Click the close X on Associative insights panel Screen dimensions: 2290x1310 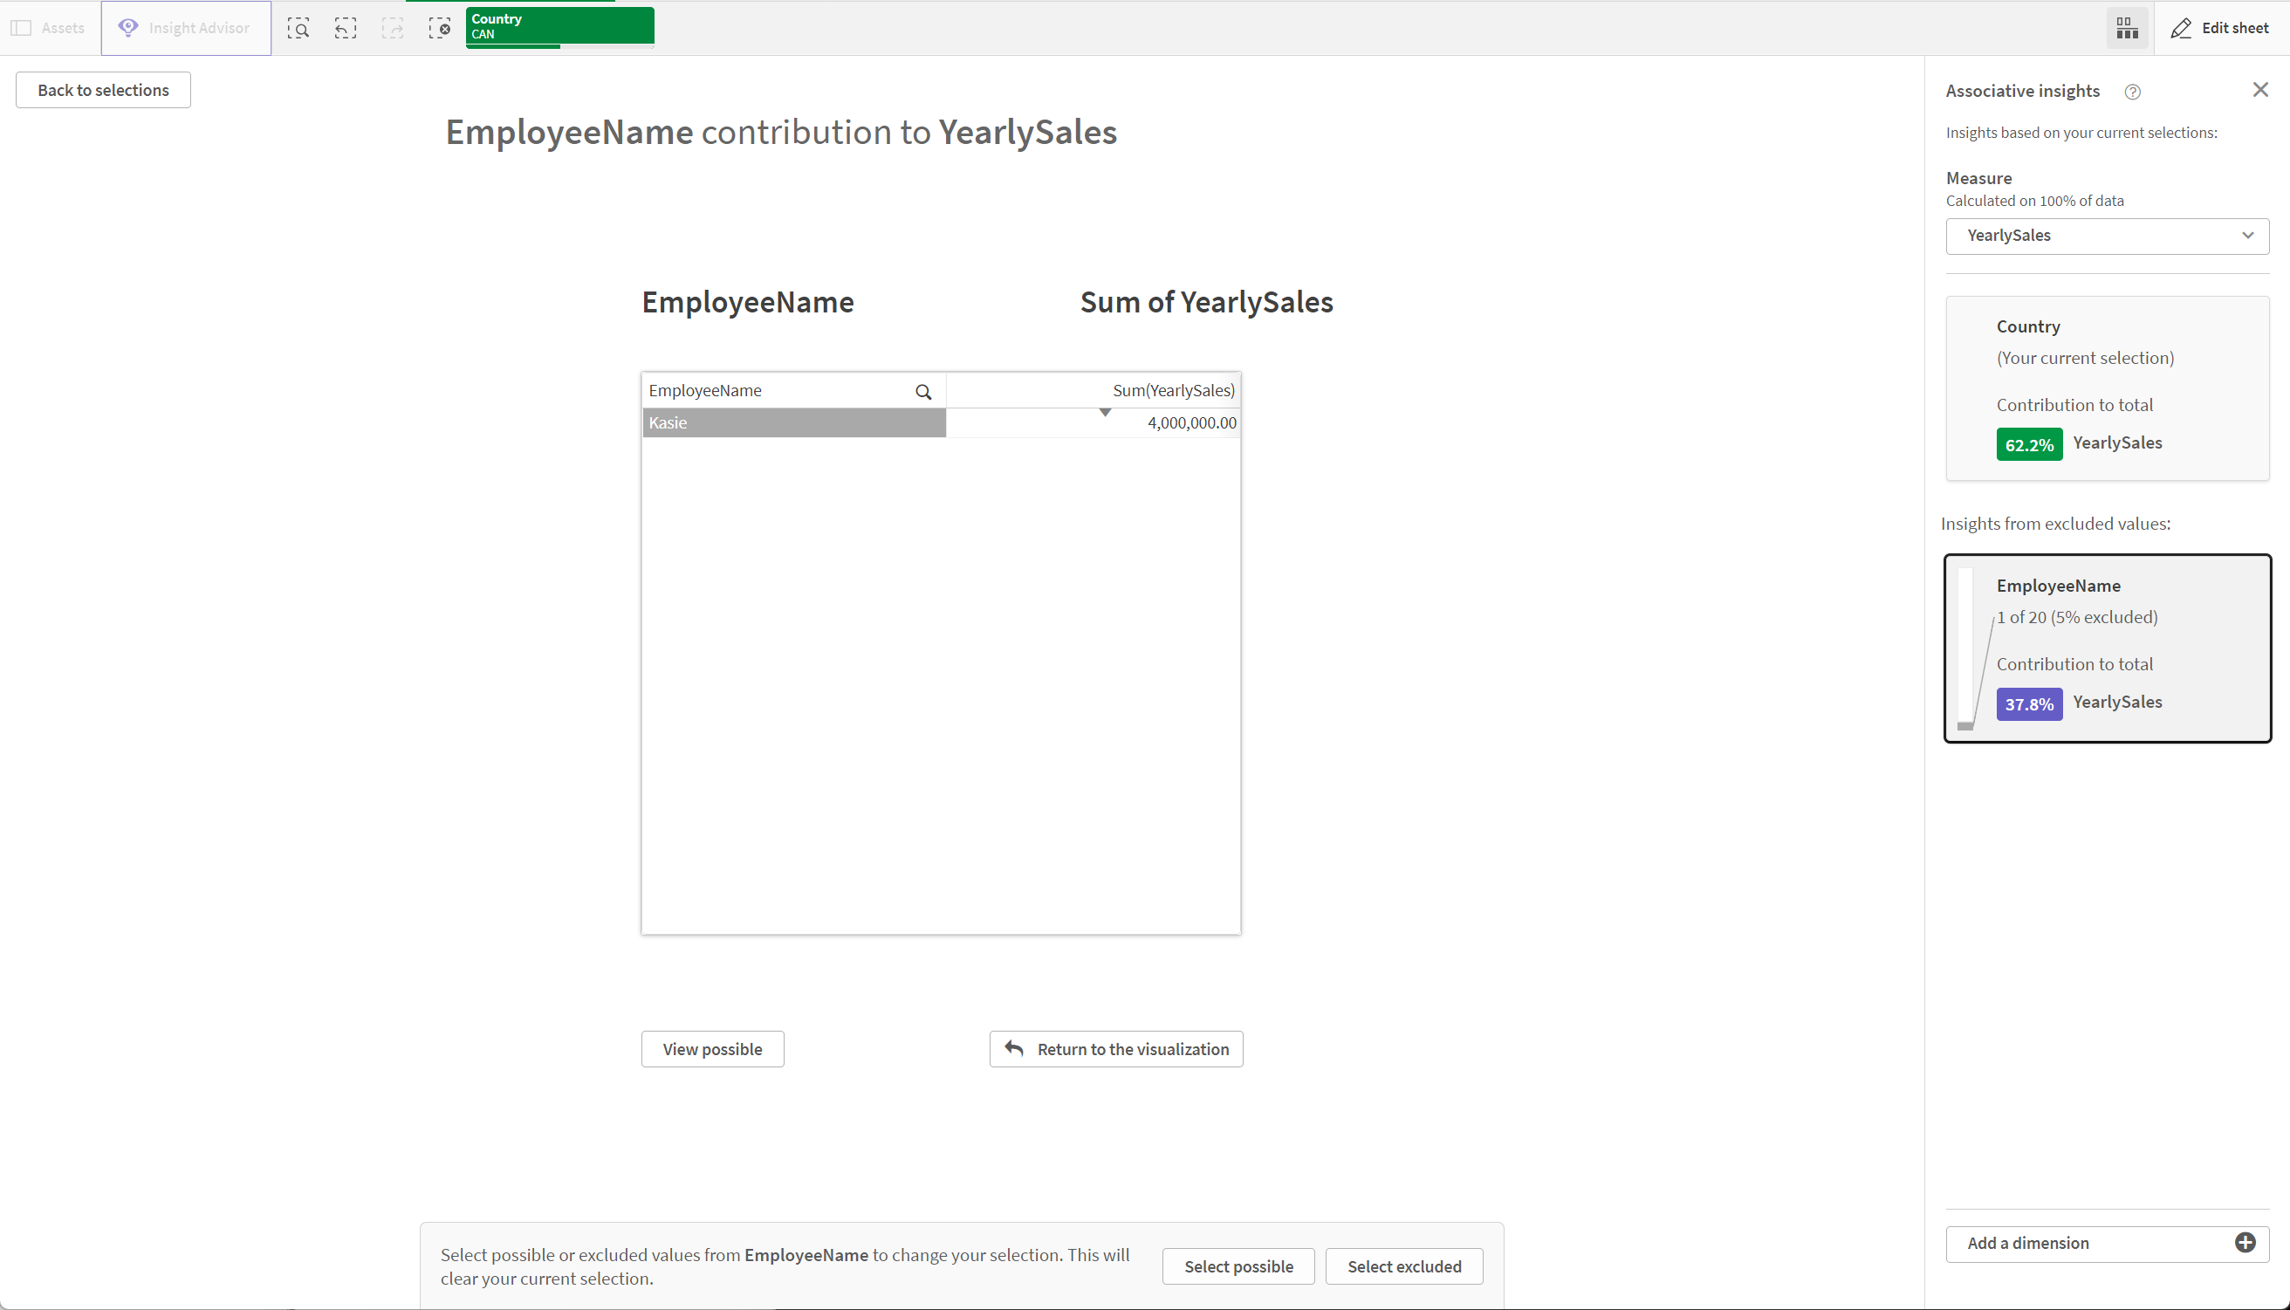[2260, 88]
